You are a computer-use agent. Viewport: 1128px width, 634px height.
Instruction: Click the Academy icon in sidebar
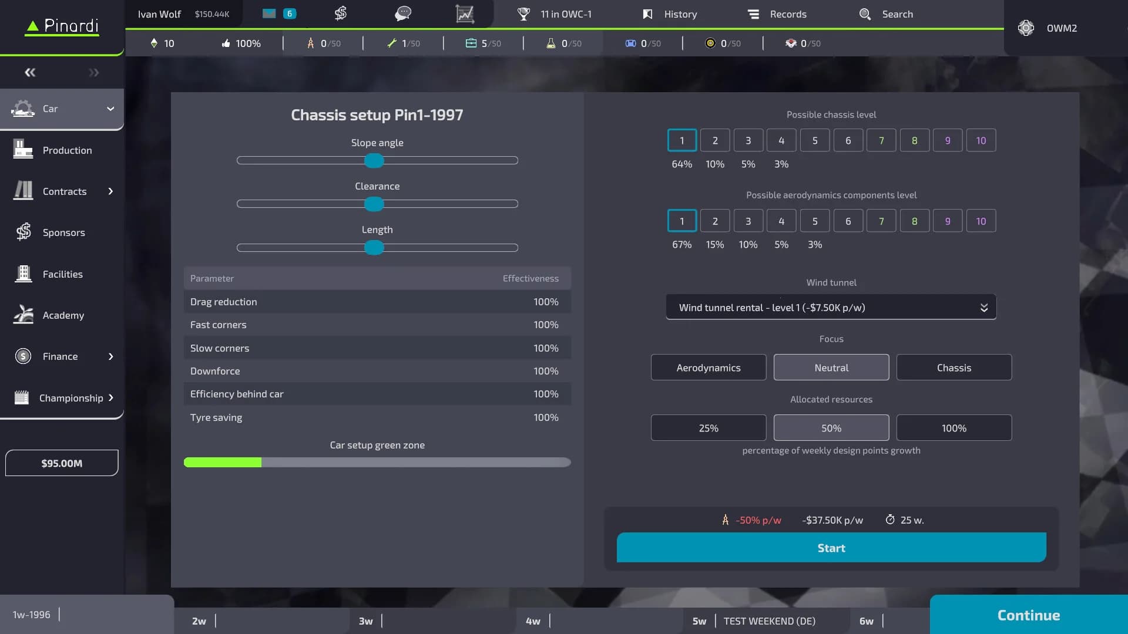[23, 315]
